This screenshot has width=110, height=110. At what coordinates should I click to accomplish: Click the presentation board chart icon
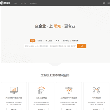69,90
